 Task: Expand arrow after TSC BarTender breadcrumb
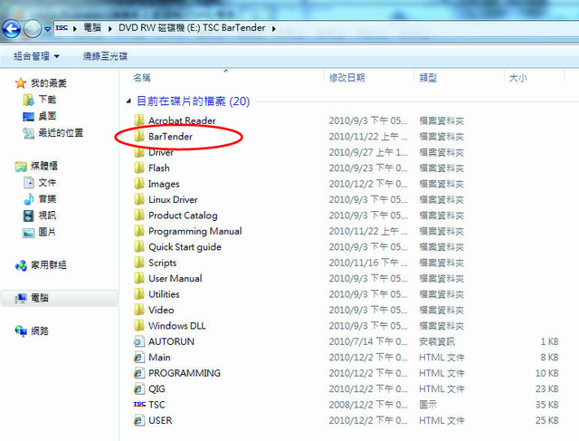273,28
